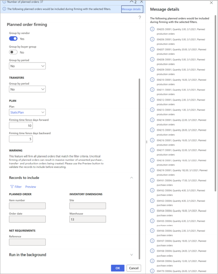Screen dimensions: 218x274
Task: Click the Item number field
Action: click(27, 206)
